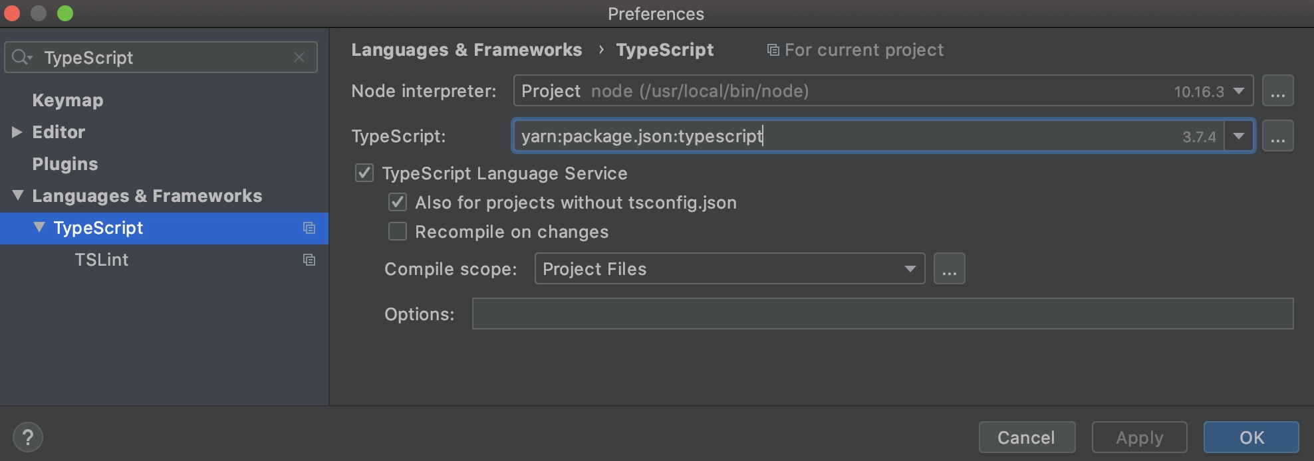Select TypeScript in the settings tree

click(x=98, y=228)
